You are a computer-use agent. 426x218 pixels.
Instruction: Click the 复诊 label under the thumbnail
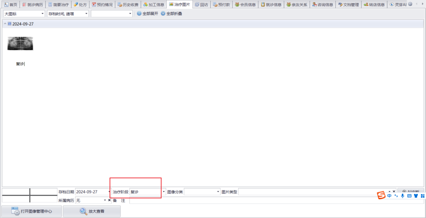pos(20,64)
